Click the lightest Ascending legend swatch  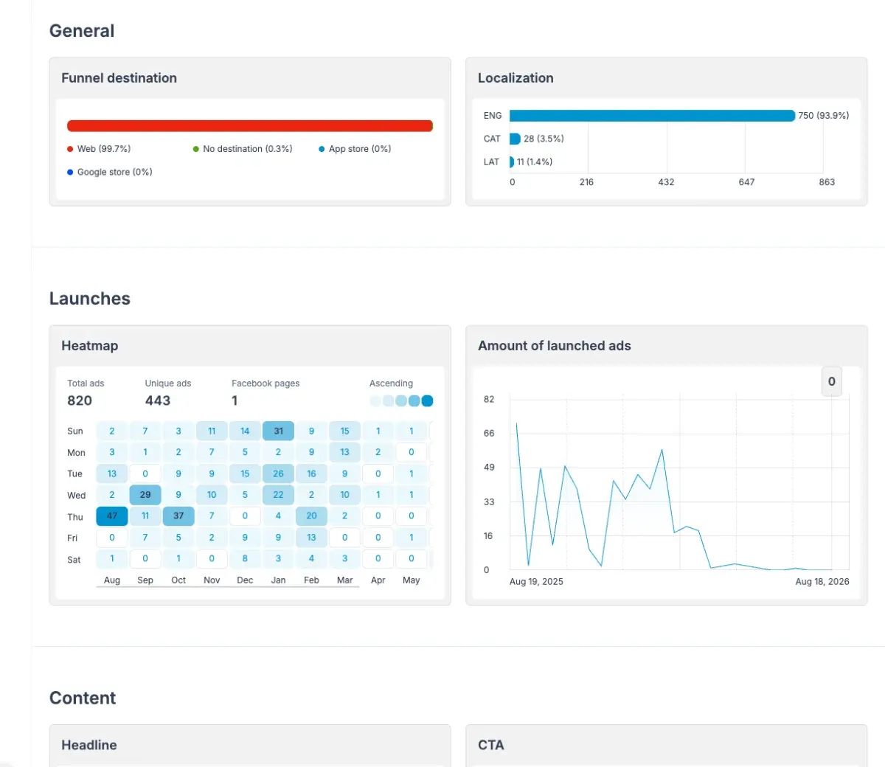tap(375, 401)
